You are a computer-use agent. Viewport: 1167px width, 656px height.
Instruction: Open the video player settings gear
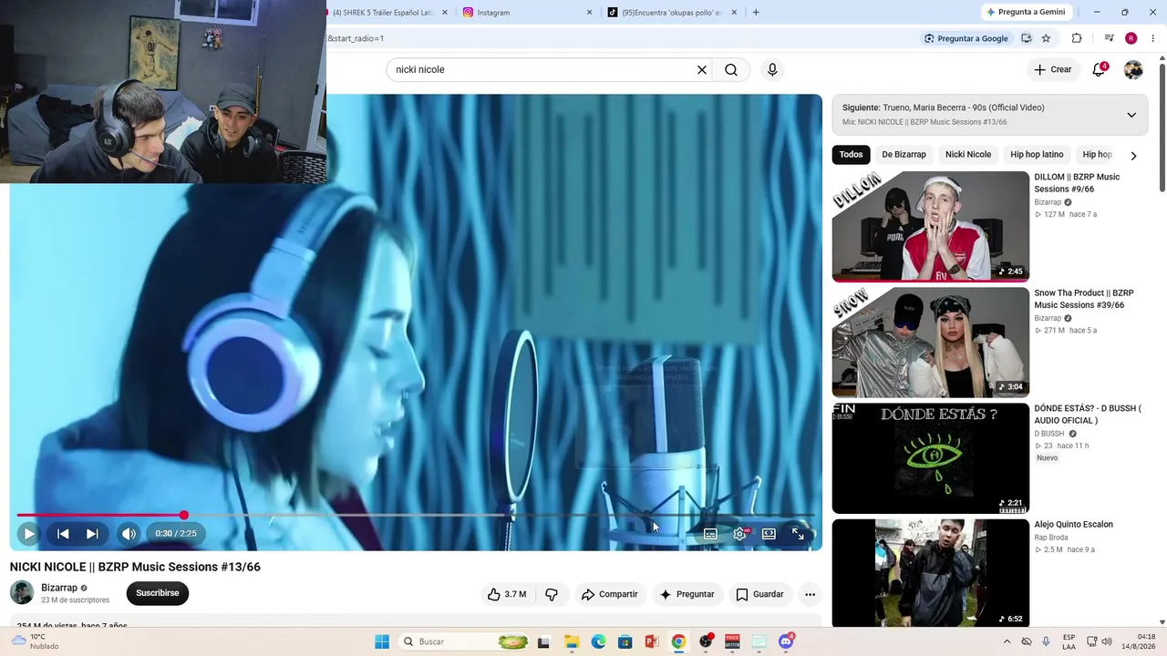[739, 534]
